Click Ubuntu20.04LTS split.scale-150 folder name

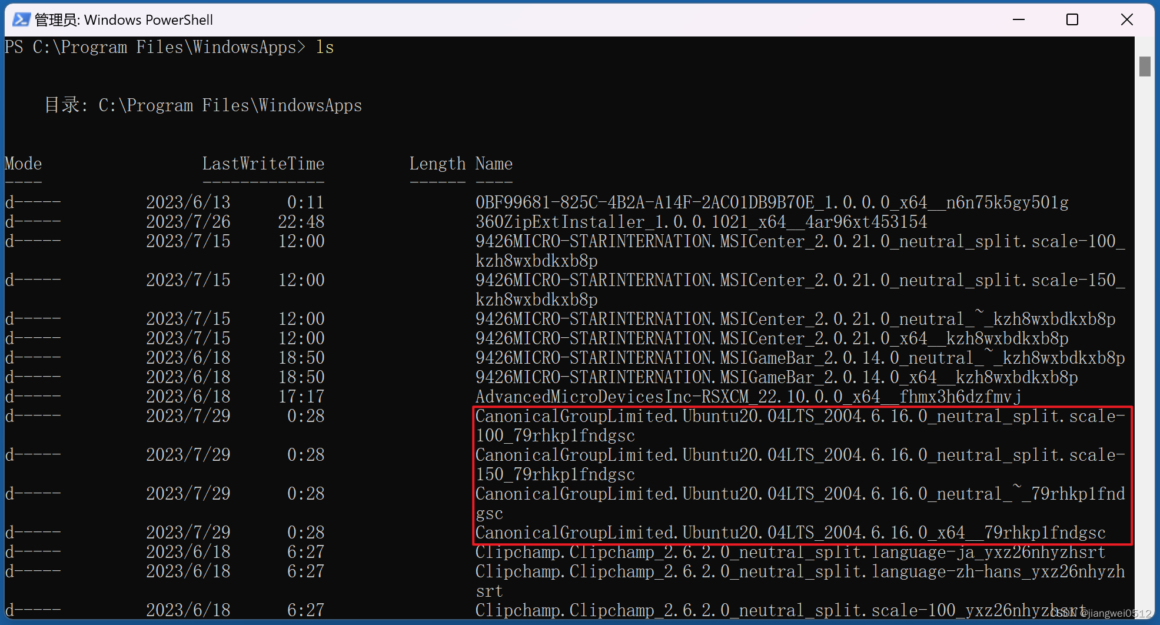coord(800,464)
